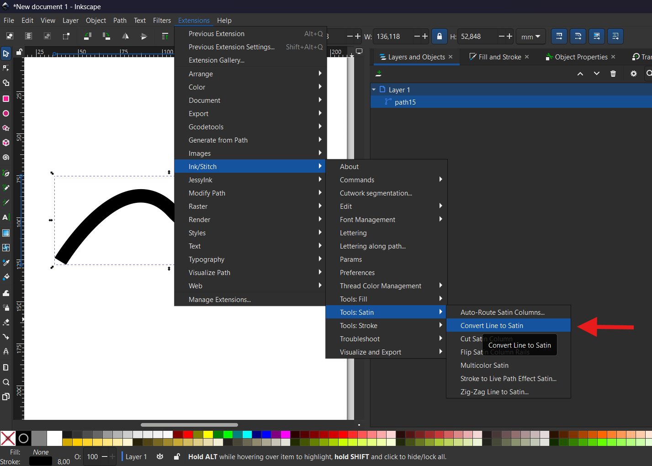This screenshot has height=466, width=652.
Task: Select the Pen (Bezier) tool
Action: (6, 173)
